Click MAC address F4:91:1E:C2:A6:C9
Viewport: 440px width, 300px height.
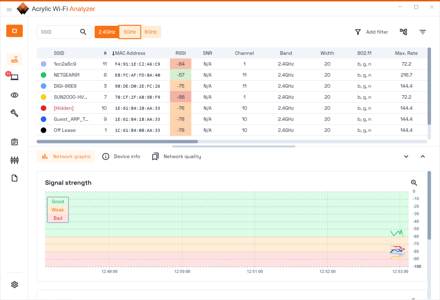(x=137, y=64)
